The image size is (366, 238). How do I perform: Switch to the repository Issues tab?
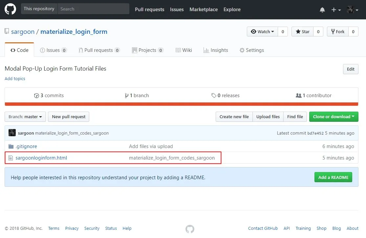(54, 50)
